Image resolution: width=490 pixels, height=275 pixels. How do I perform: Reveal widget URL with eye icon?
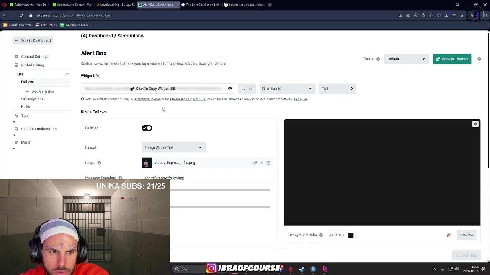point(230,89)
